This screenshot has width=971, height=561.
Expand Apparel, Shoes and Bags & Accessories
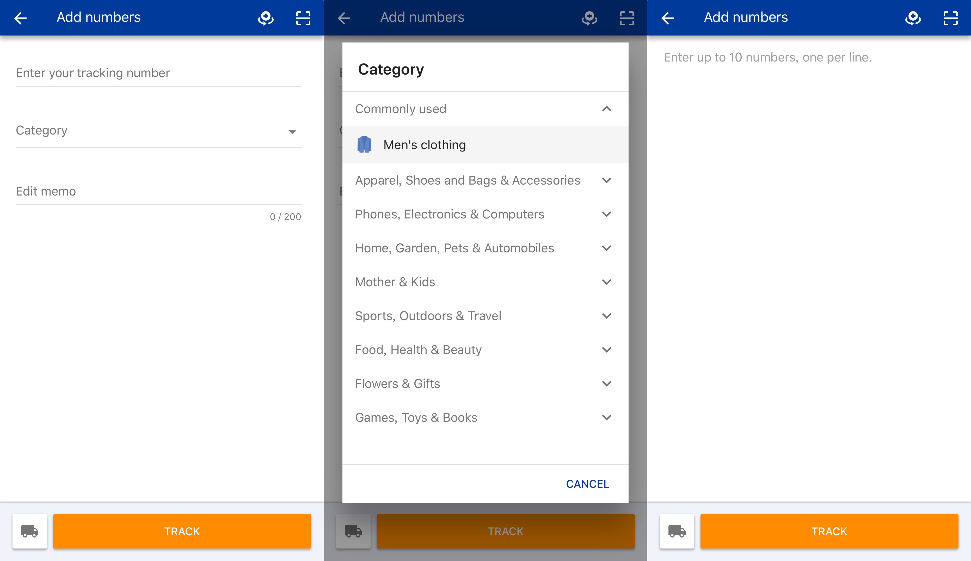pyautogui.click(x=607, y=180)
